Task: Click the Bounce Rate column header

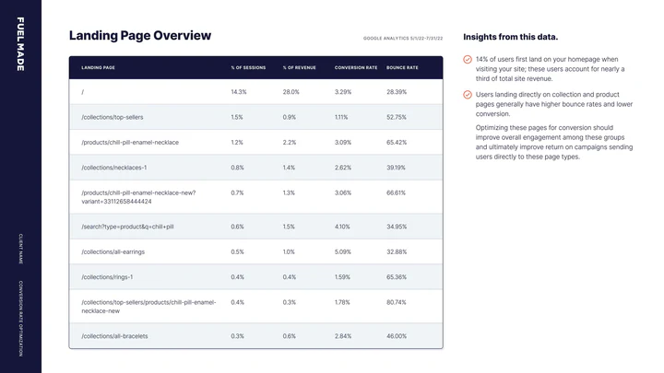Action: 402,67
